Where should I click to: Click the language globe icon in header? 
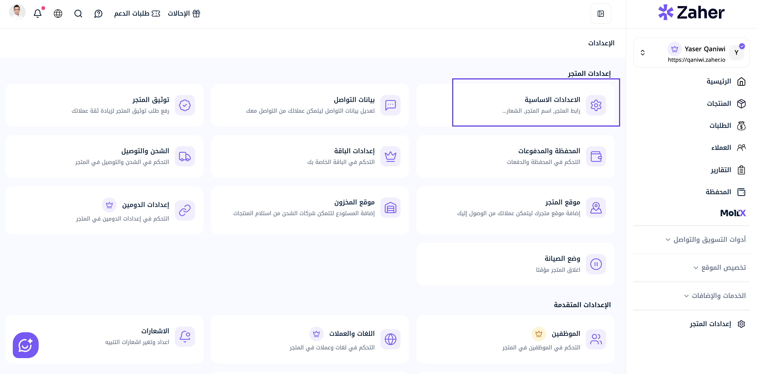[58, 14]
